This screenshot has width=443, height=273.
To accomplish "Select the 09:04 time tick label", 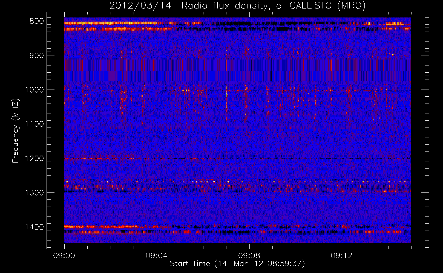I will [x=157, y=256].
